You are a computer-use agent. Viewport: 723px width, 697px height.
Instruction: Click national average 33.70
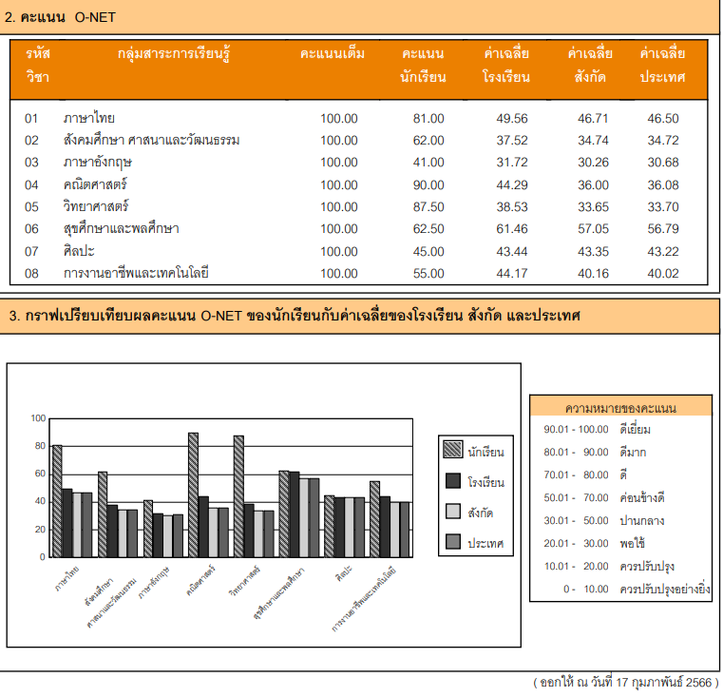(x=663, y=206)
